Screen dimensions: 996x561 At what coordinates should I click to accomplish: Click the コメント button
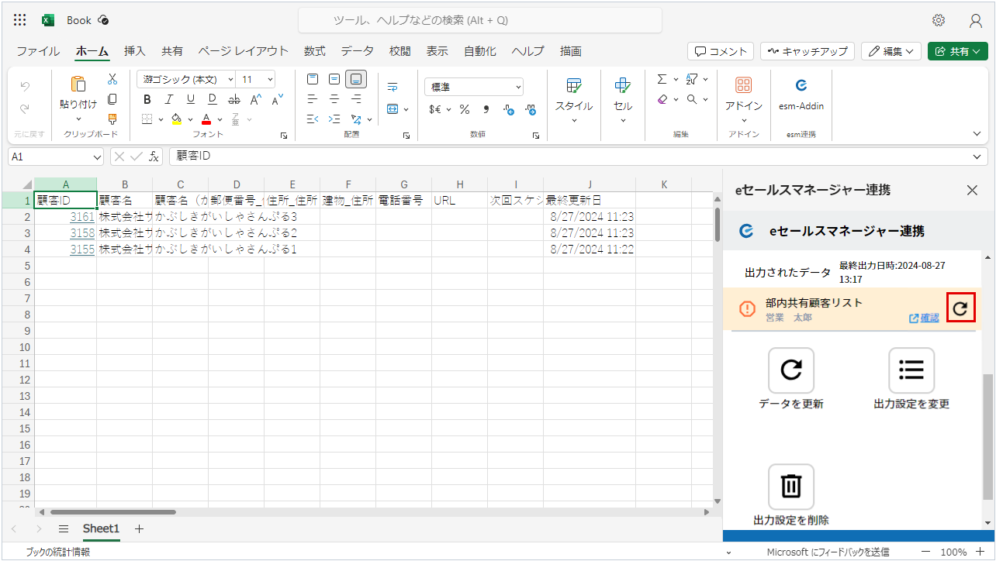coord(721,51)
